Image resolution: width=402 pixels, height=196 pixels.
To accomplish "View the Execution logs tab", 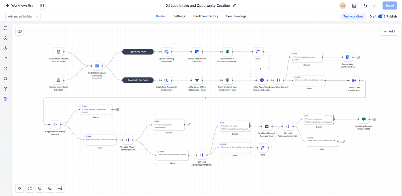I will (236, 16).
